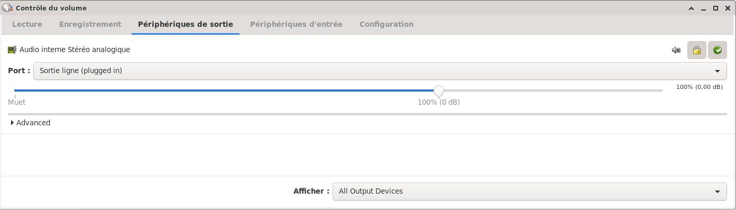
Task: Mute the Audio interne output device
Action: point(676,50)
